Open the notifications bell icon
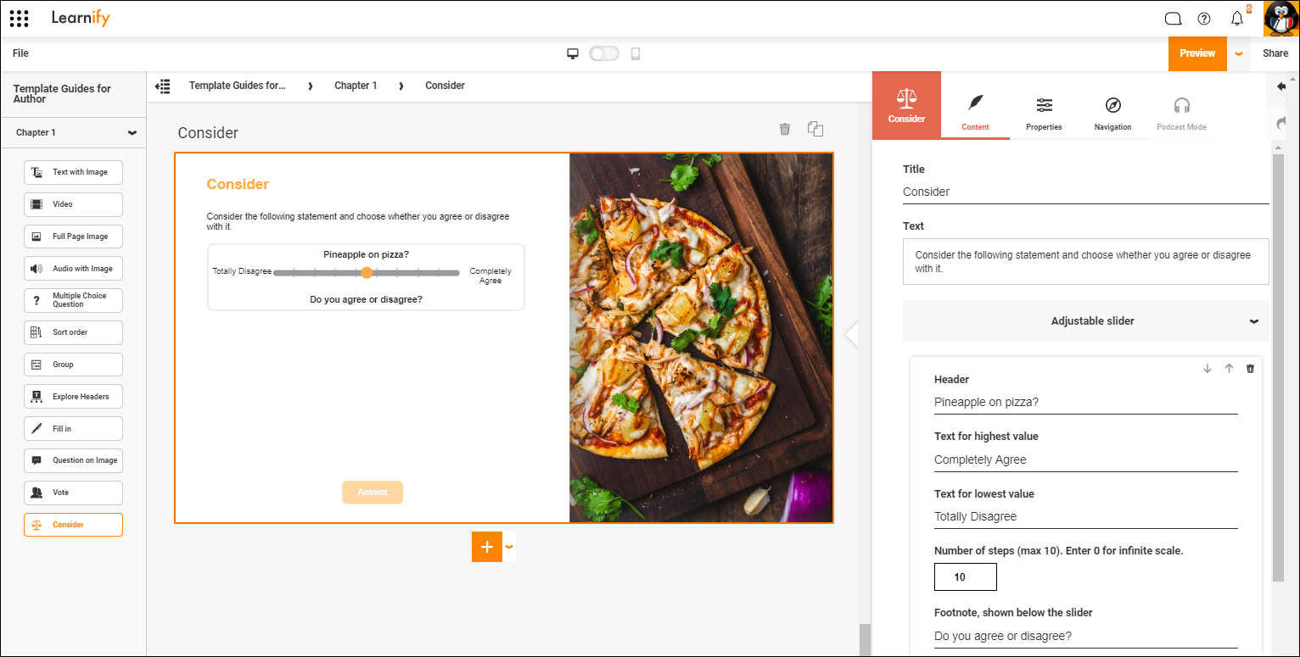The image size is (1300, 657). pyautogui.click(x=1237, y=19)
